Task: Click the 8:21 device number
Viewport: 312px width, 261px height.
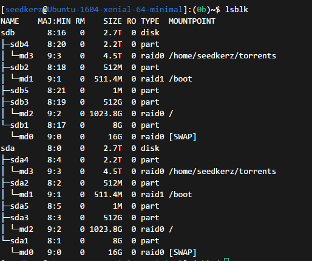Action: point(56,91)
